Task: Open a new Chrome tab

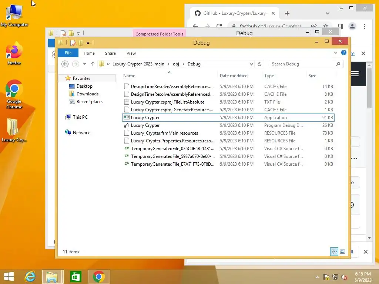Action: pos(287,13)
